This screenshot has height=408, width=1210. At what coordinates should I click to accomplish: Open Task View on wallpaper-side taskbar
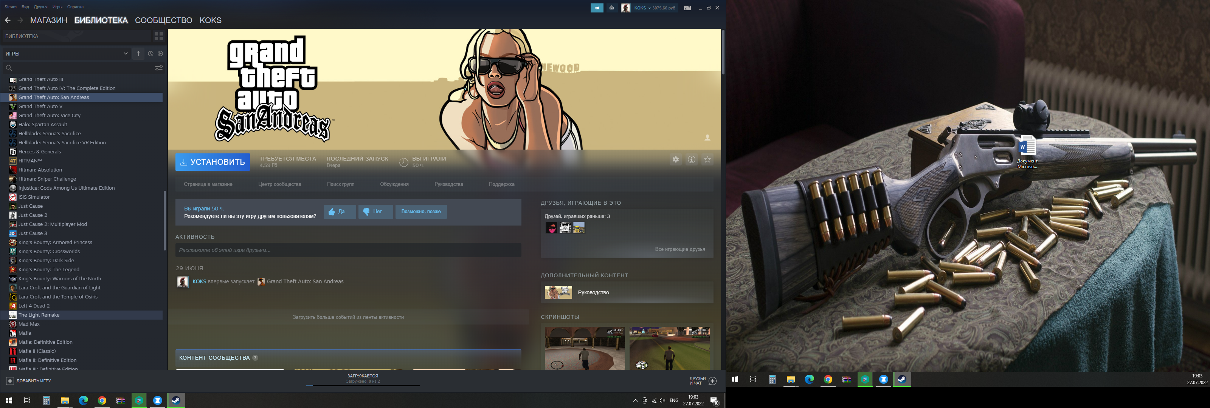pyautogui.click(x=753, y=379)
